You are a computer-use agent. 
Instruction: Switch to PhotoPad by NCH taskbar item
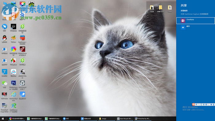pyautogui.click(x=143, y=119)
